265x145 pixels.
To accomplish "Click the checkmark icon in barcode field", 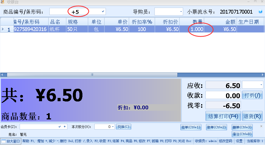I will coord(103,11).
